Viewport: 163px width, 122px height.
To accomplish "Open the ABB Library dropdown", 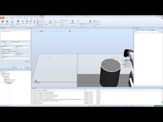I will (3, 23).
